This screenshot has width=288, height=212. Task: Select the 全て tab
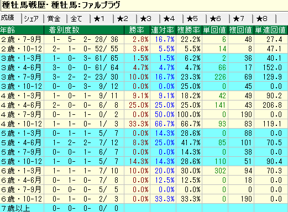coord(78,19)
